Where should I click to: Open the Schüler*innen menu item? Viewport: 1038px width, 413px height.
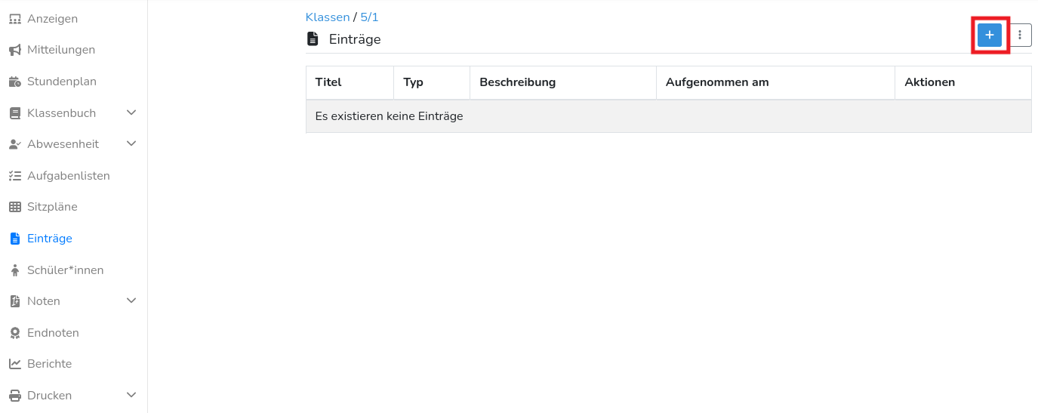(65, 270)
